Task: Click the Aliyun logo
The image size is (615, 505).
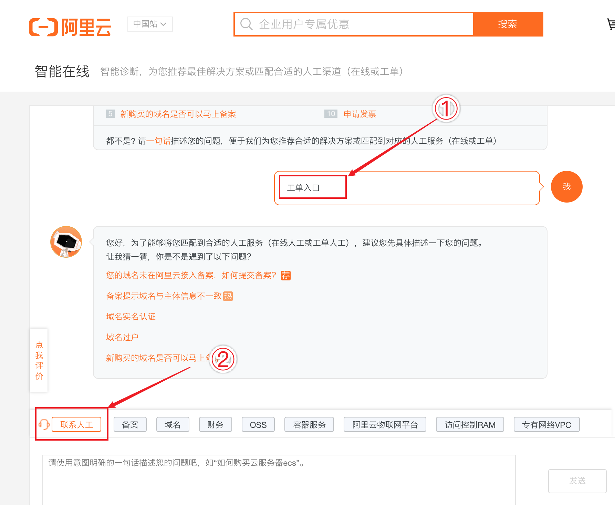Action: pyautogui.click(x=70, y=27)
